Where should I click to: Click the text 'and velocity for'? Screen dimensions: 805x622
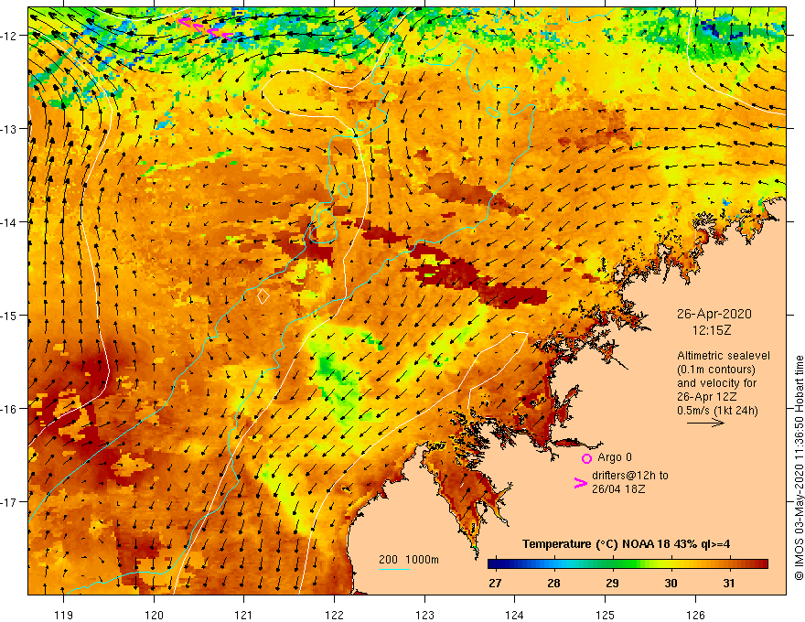coord(716,383)
